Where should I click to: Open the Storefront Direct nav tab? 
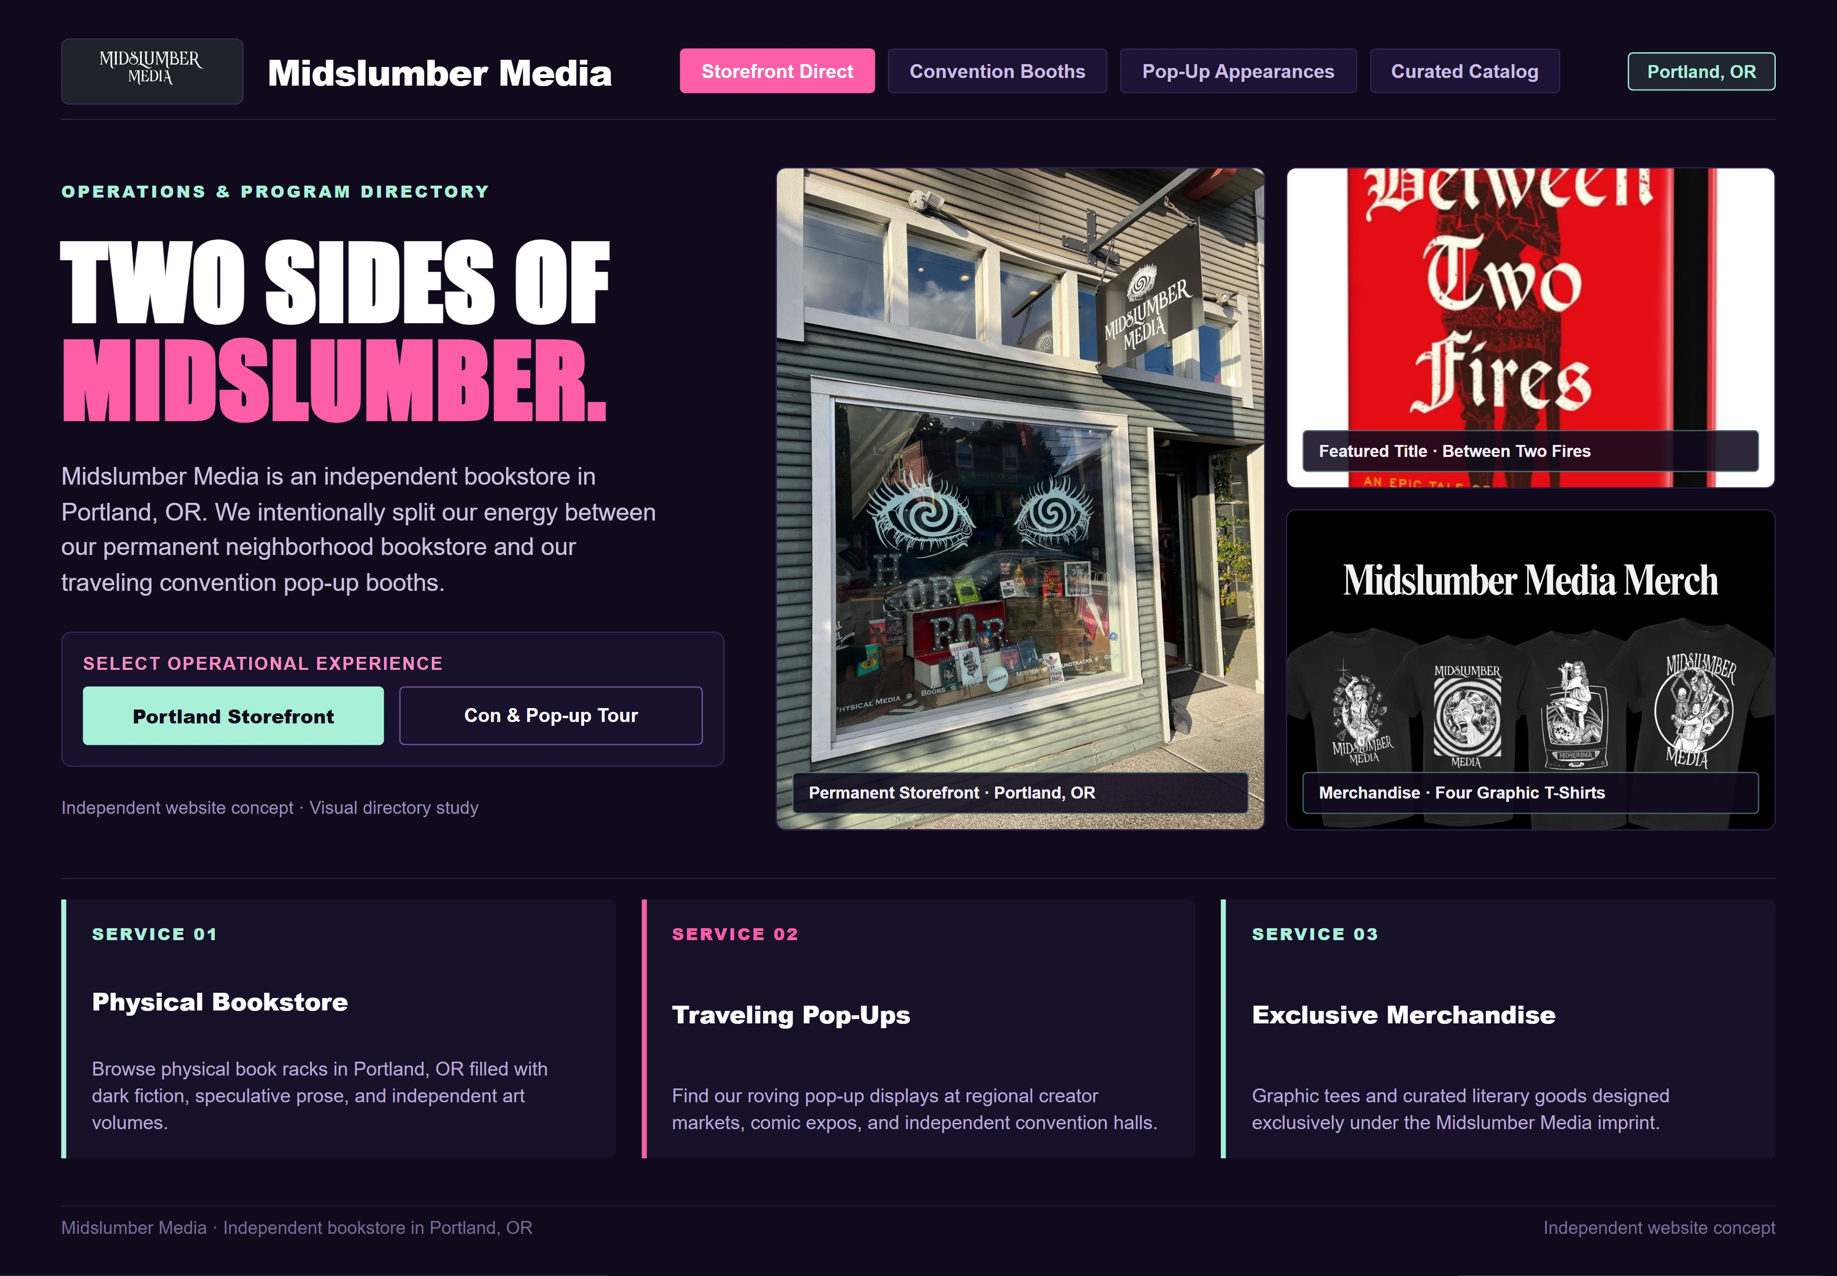click(777, 71)
